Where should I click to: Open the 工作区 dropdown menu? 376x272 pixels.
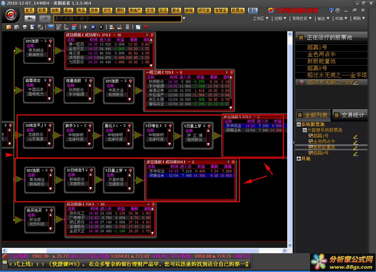[260, 19]
